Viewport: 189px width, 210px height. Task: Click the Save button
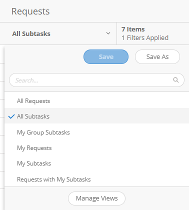click(106, 56)
